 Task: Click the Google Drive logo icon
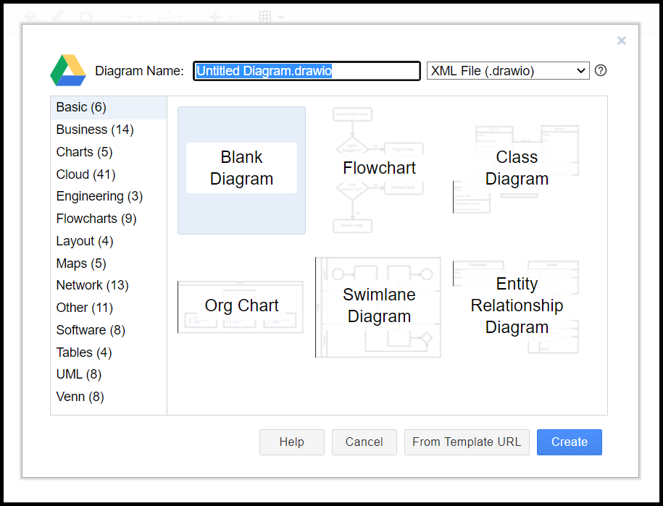[x=68, y=70]
